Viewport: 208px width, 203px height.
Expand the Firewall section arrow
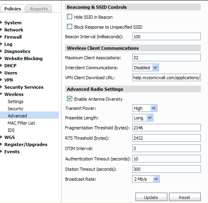(1, 37)
